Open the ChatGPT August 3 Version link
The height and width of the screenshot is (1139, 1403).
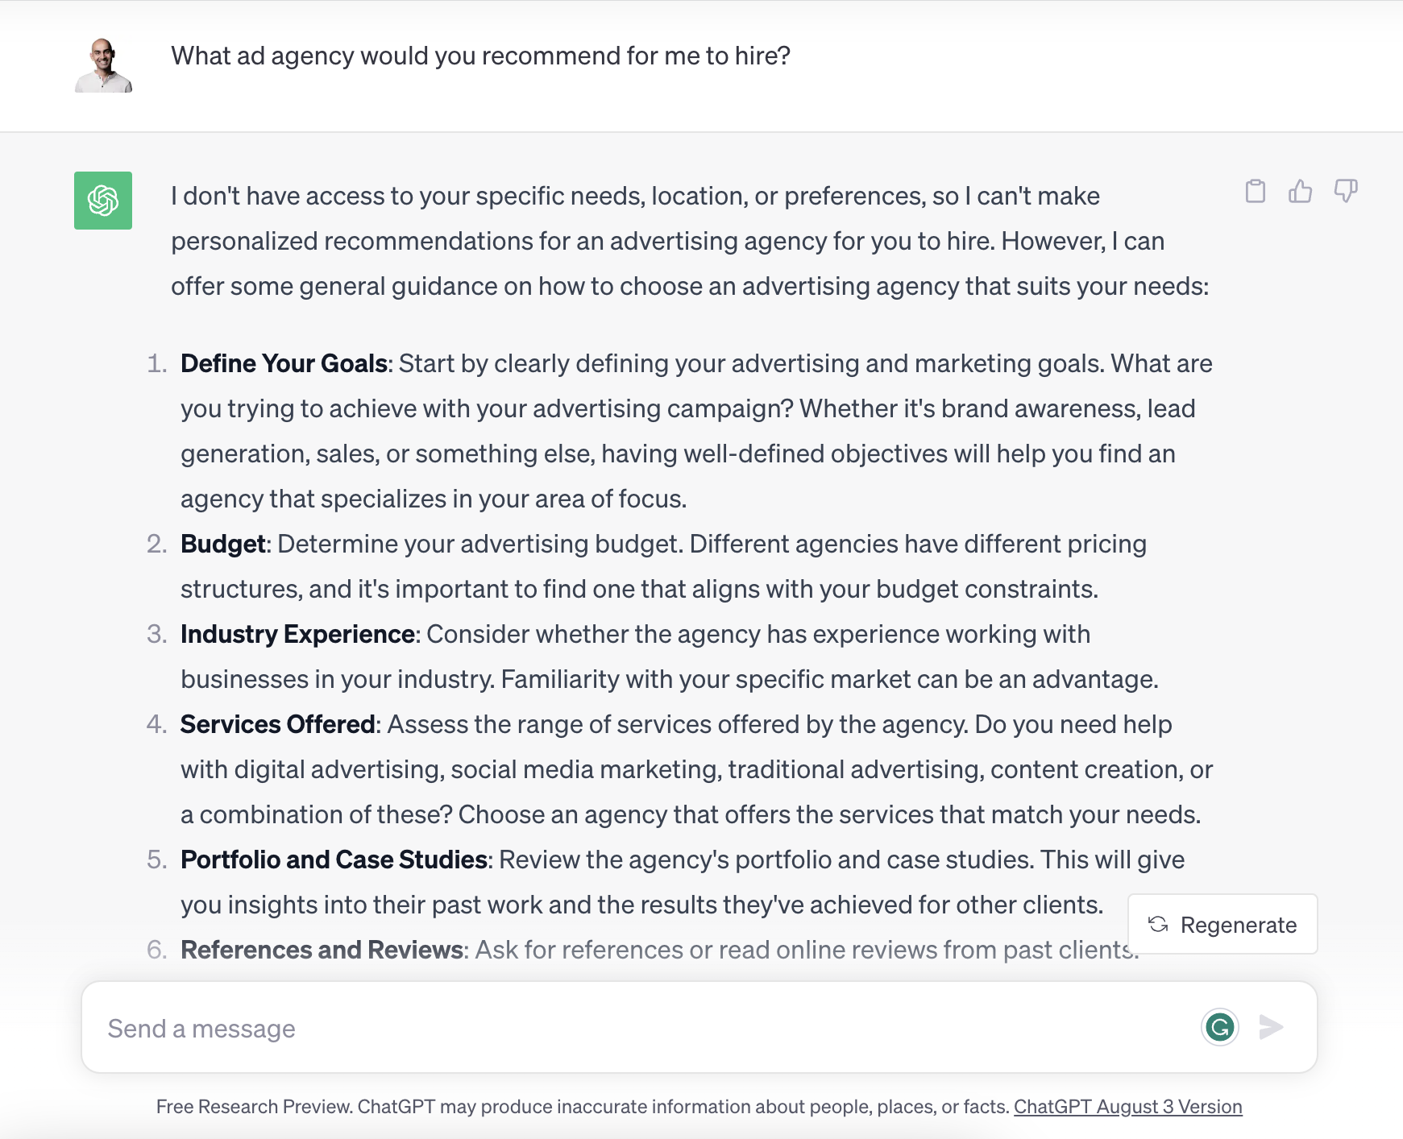click(x=1127, y=1106)
